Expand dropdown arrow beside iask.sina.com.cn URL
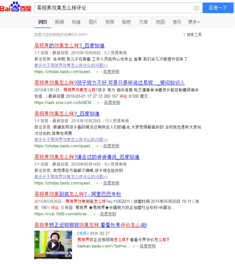This screenshot has height=264, width=235. [99, 103]
